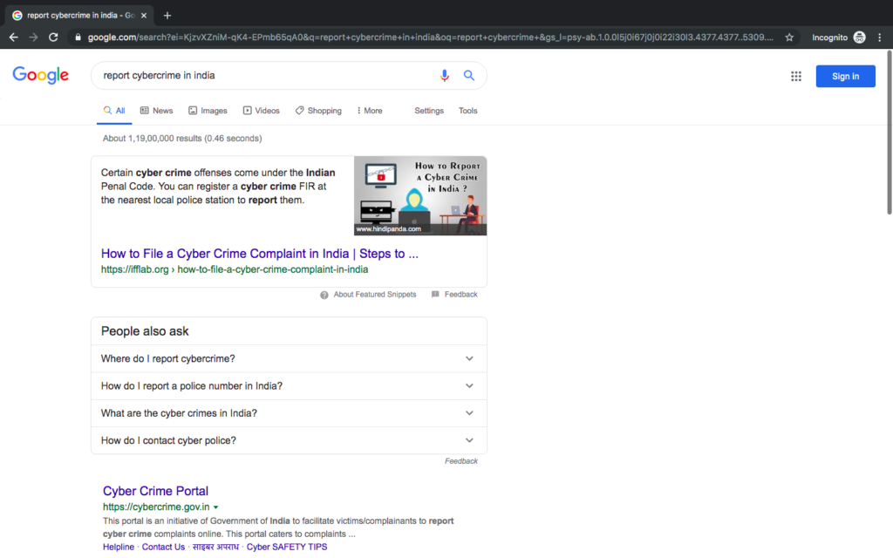This screenshot has height=558, width=893.
Task: Open search Tools
Action: [x=468, y=111]
